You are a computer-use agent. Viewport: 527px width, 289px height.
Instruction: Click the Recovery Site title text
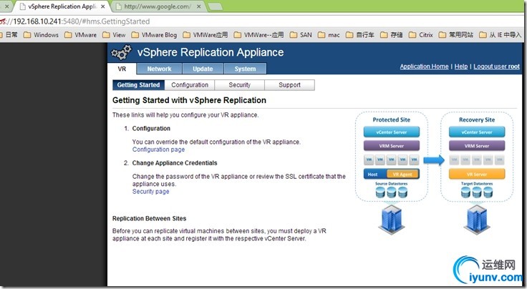[x=477, y=119]
